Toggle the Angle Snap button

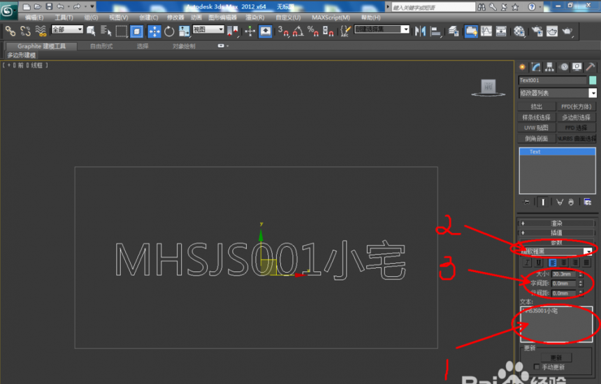click(298, 31)
